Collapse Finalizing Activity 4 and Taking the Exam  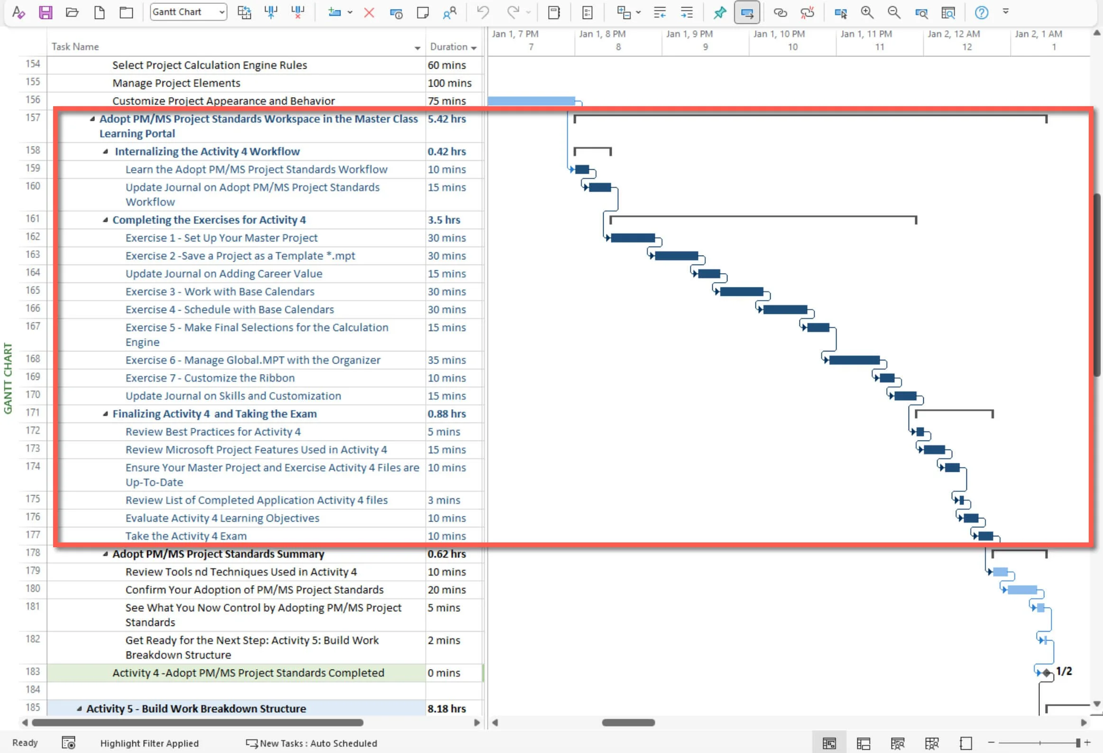[105, 414]
